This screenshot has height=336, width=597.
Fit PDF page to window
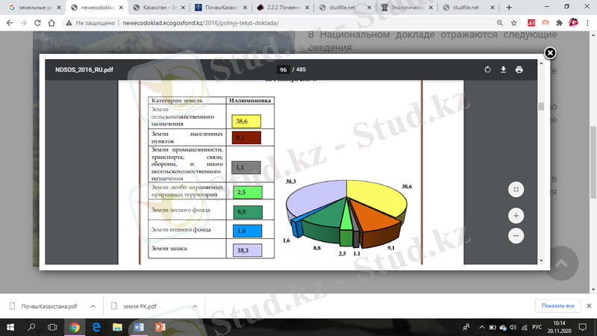pyautogui.click(x=516, y=190)
